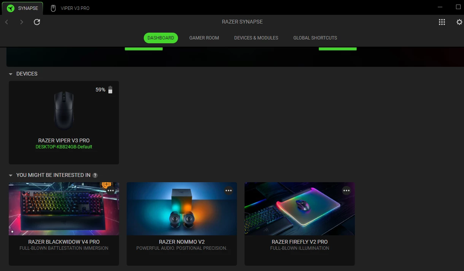Click 'Full-Blown Battlestation Immersion' caption

(64, 248)
